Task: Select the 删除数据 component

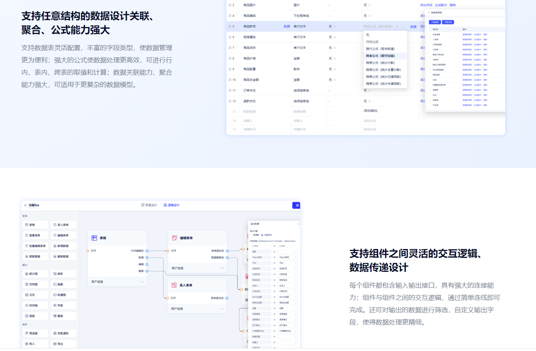Action: pos(64,256)
